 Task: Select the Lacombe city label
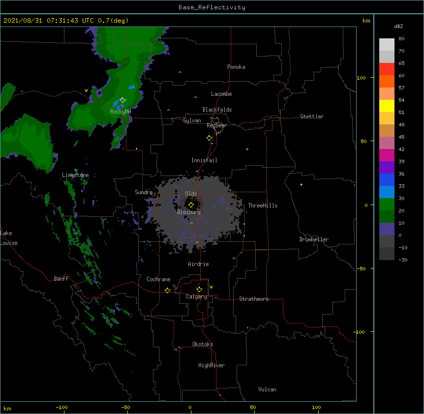[x=221, y=94]
